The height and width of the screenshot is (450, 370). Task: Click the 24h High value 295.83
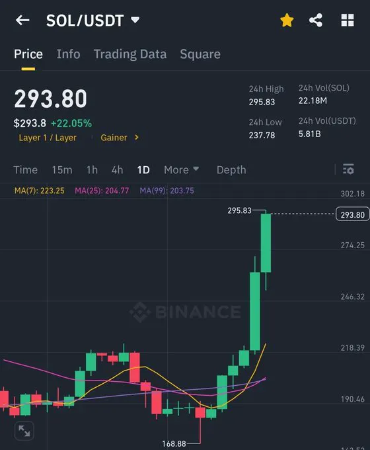tap(262, 102)
